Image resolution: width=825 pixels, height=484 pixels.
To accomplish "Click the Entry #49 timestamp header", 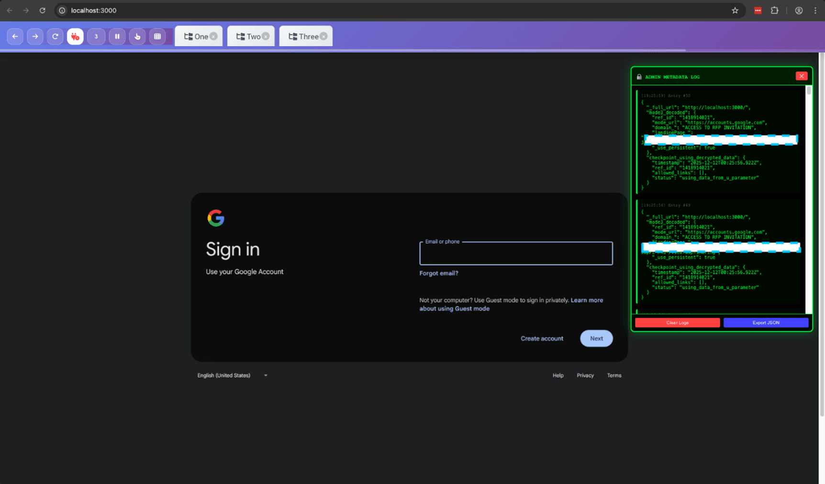I will coord(666,205).
